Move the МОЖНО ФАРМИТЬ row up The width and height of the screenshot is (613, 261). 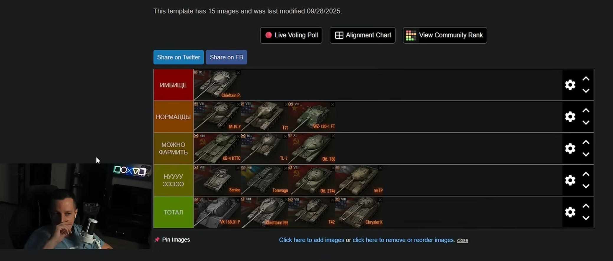tap(586, 142)
